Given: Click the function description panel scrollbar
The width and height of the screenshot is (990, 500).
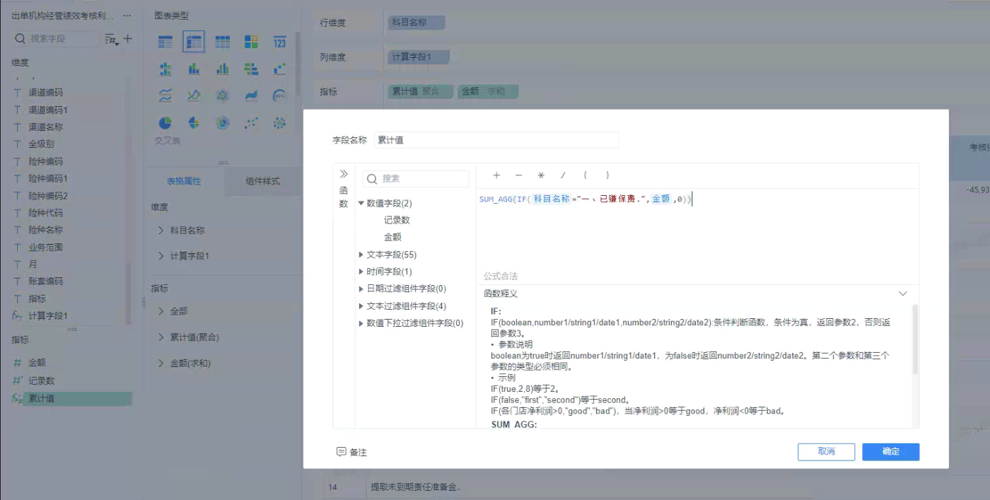Looking at the screenshot, I should (915, 339).
